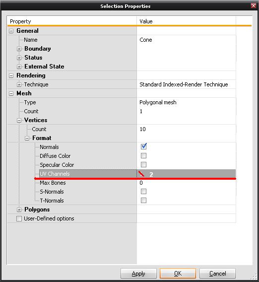Select the UV Channels row
259x282 pixels.
tap(137, 174)
